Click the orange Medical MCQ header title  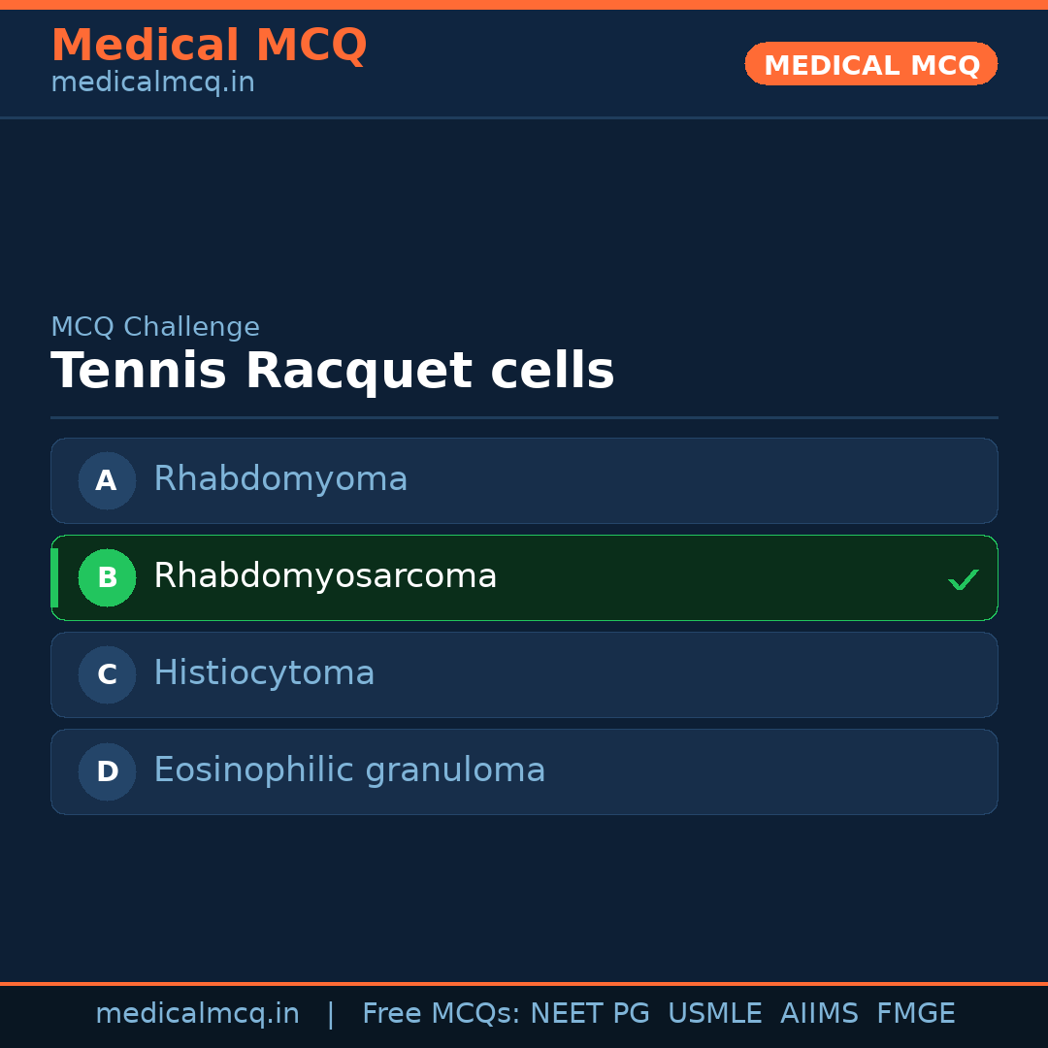[x=209, y=46]
